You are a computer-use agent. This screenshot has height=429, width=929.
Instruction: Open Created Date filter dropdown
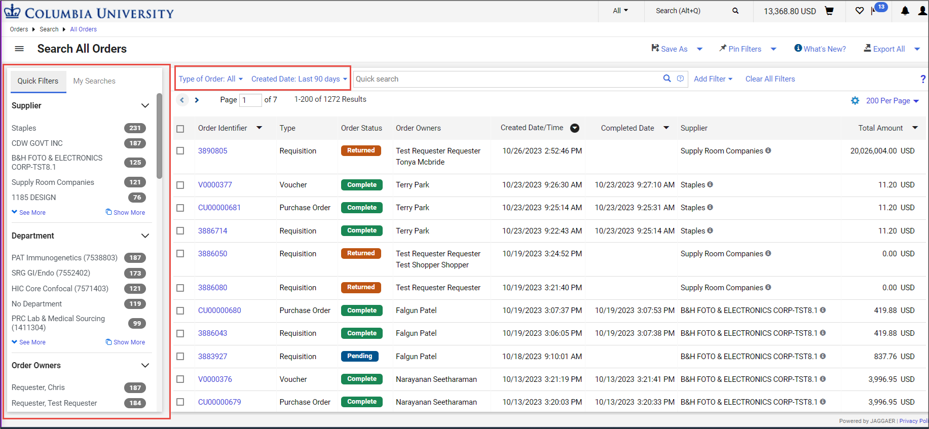tap(299, 79)
